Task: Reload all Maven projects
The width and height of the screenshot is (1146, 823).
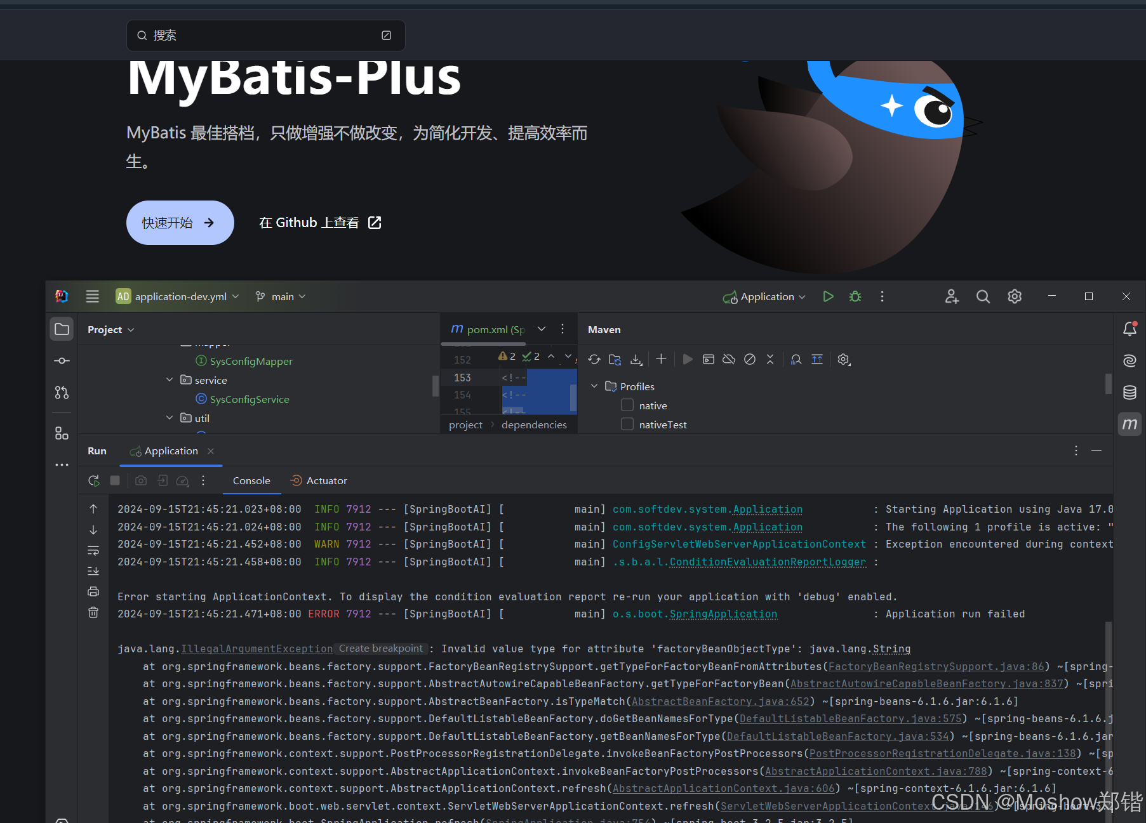Action: (x=594, y=359)
